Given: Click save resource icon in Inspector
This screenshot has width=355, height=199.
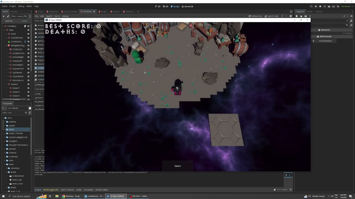Looking at the screenshot, I should tap(305, 16).
